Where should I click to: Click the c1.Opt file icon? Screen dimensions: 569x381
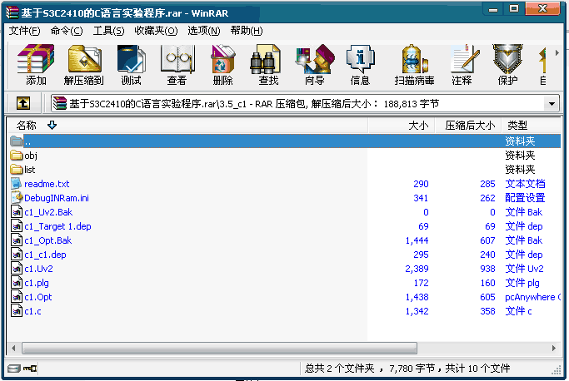click(x=17, y=297)
